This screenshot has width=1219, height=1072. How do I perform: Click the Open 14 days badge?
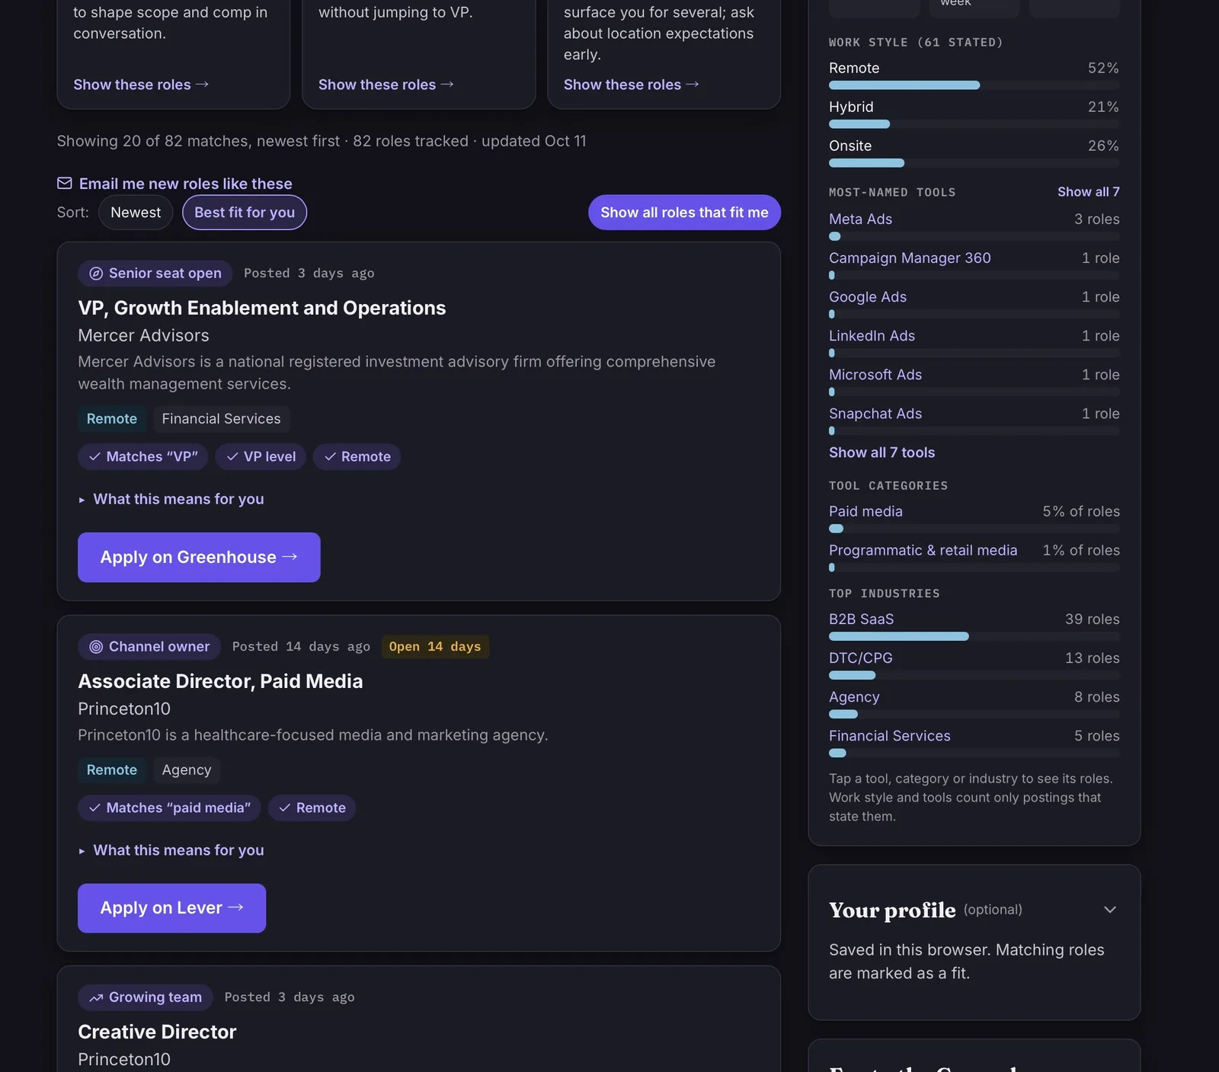coord(435,647)
